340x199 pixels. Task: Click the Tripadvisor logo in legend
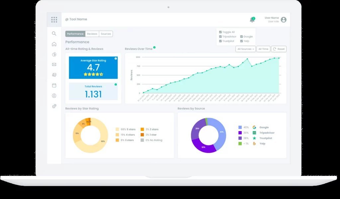click(x=254, y=133)
